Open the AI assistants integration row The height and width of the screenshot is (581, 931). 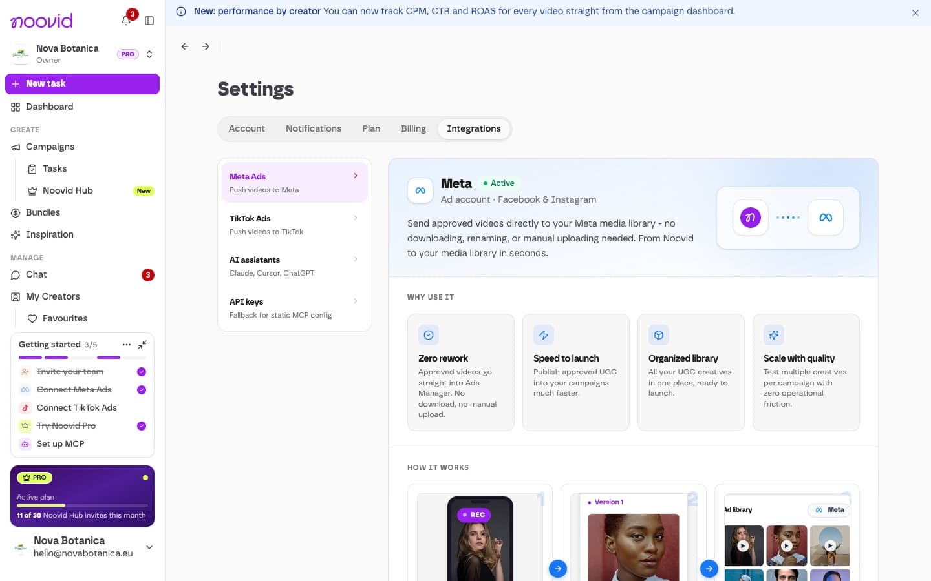point(295,266)
